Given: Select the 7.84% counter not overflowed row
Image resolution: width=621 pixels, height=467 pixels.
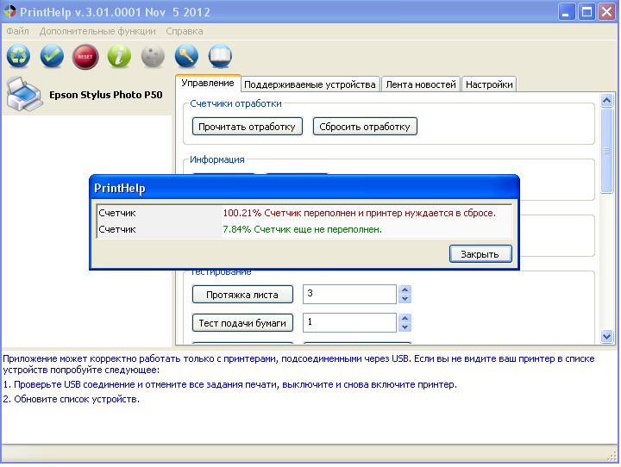Looking at the screenshot, I should (304, 229).
